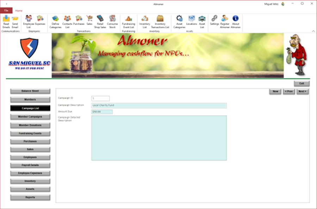Open the Employees sidebar button
The image size is (317, 209).
click(x=30, y=157)
